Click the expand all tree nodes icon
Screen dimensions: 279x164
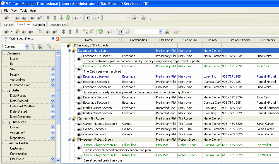click(85, 32)
